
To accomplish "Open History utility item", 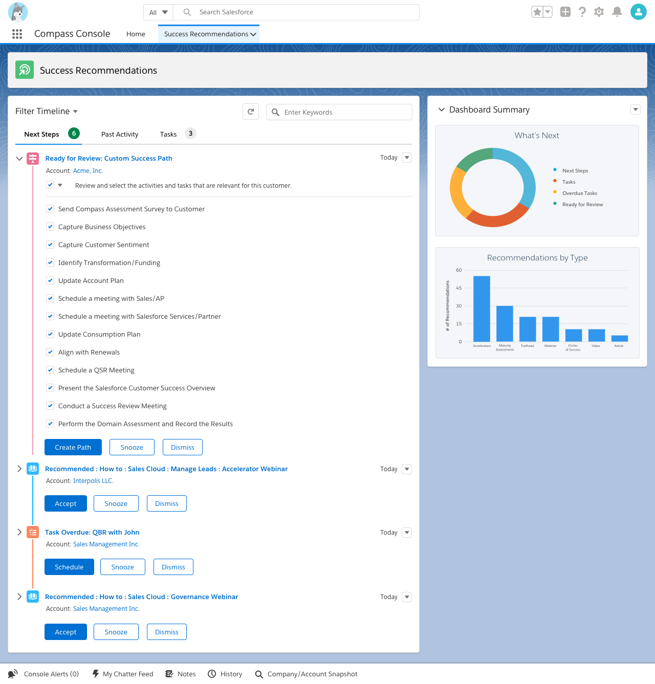I will [225, 674].
